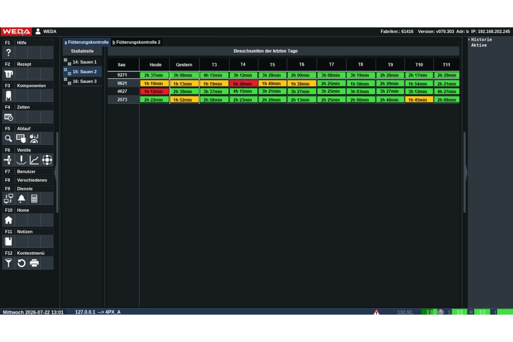Click the clock dial icon in status bar
This screenshot has height=342, width=513.
click(440, 312)
